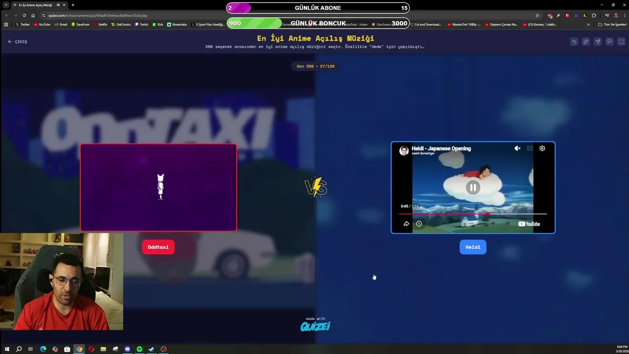Open Opera from the taskbar

coord(91,349)
